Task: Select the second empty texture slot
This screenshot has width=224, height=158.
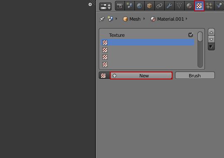Action: 147,50
